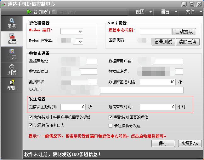Image resolution: width=204 pixels, height=160 pixels.
Task: Click the 数据库设置 group title
Action: pyautogui.click(x=39, y=53)
